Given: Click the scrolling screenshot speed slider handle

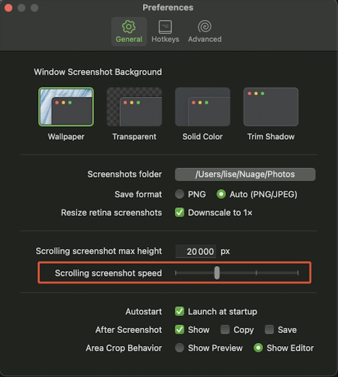Looking at the screenshot, I should click(217, 273).
